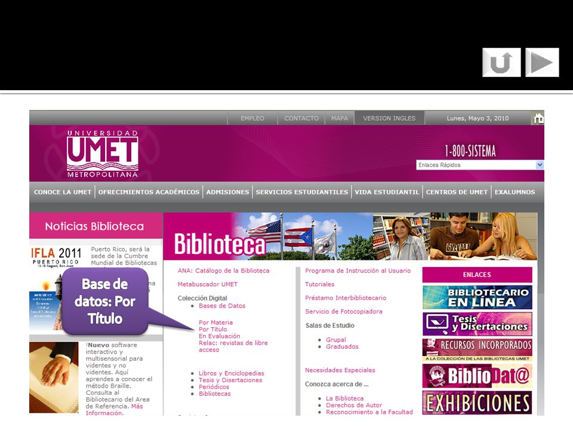Click the Braille hand photo thumbnail
Image resolution: width=573 pixels, height=430 pixels.
[x=54, y=377]
